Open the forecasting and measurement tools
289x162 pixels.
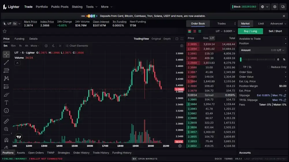tap(6, 86)
